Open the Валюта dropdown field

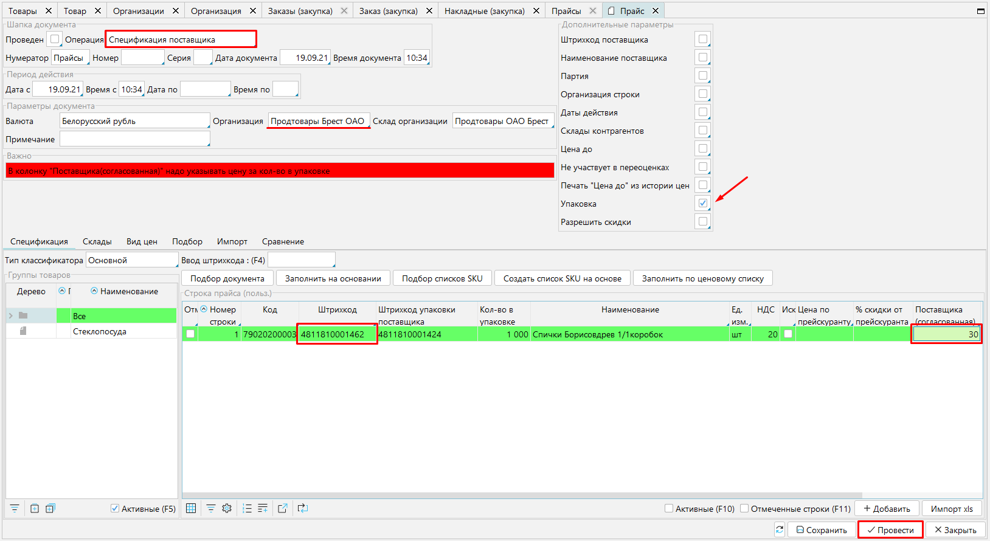[134, 121]
